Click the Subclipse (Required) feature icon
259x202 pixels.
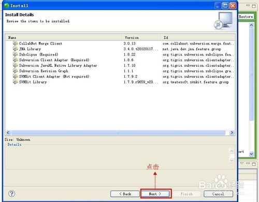(x=15, y=54)
